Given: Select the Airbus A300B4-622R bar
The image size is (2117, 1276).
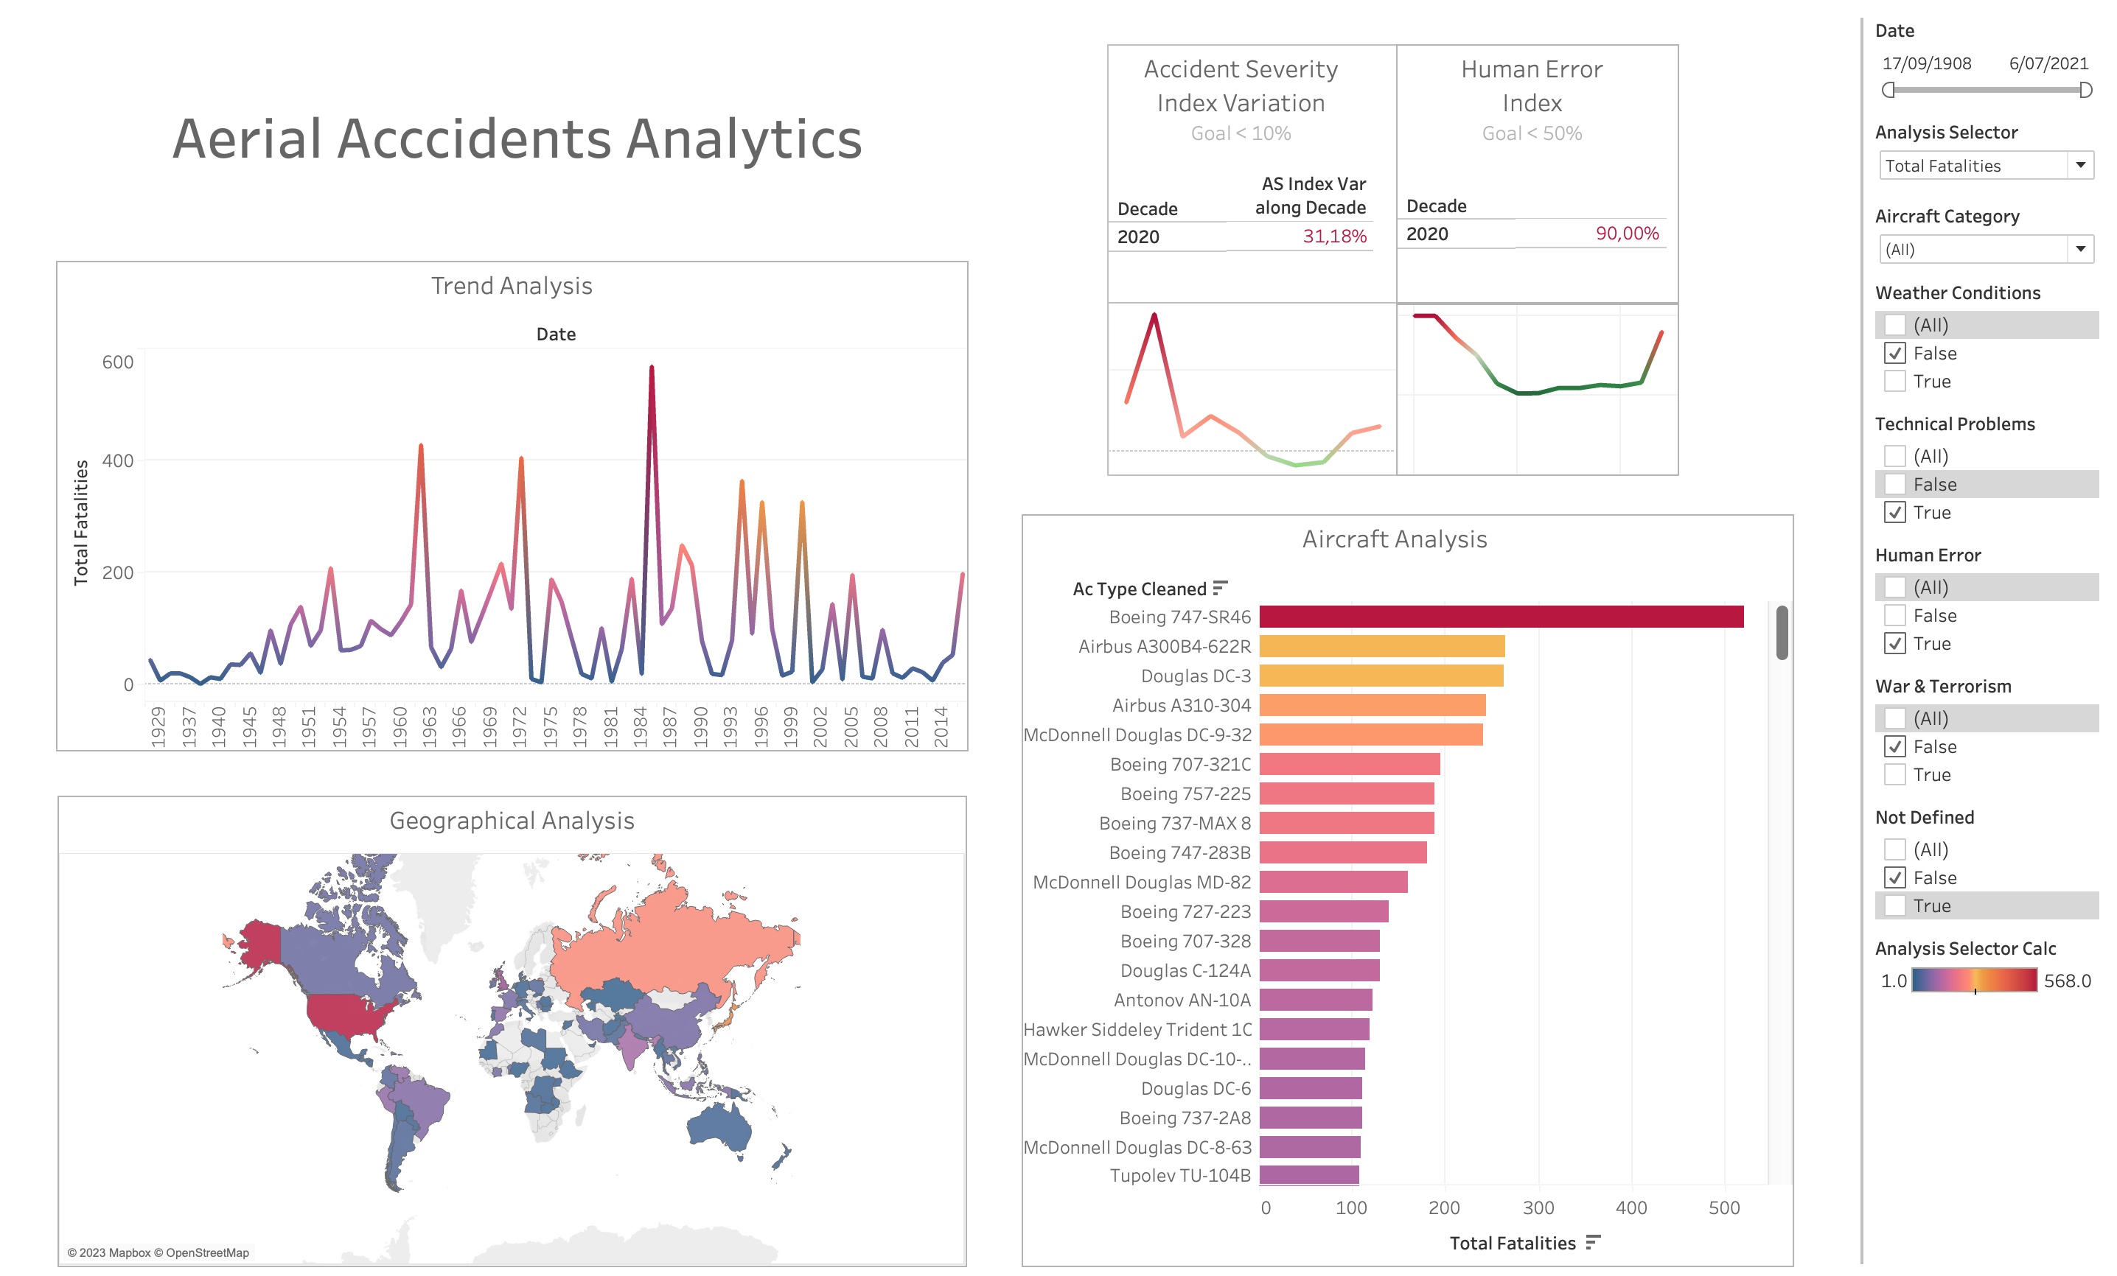Looking at the screenshot, I should [x=1381, y=645].
